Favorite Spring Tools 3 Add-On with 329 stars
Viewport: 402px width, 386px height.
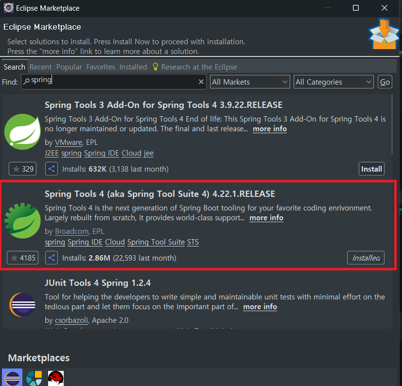point(22,169)
